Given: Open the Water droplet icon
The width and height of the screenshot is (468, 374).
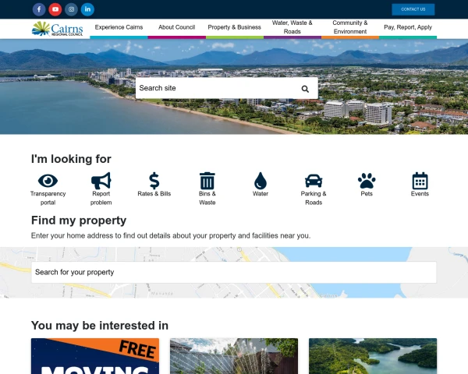Looking at the screenshot, I should [x=261, y=181].
